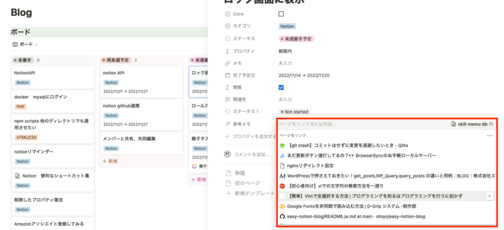Screen dimensions: 504x230
Task: Open the 削除したプロパティ復活 card
Action: click(x=53, y=204)
